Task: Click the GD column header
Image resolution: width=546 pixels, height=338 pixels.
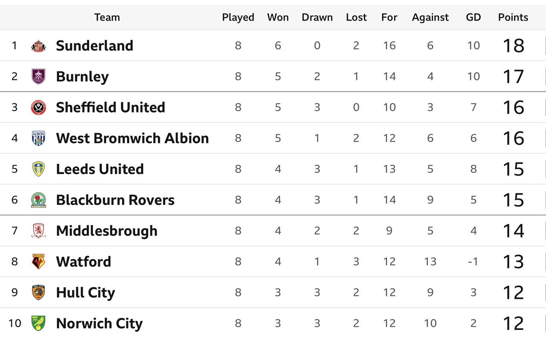Action: pyautogui.click(x=473, y=17)
